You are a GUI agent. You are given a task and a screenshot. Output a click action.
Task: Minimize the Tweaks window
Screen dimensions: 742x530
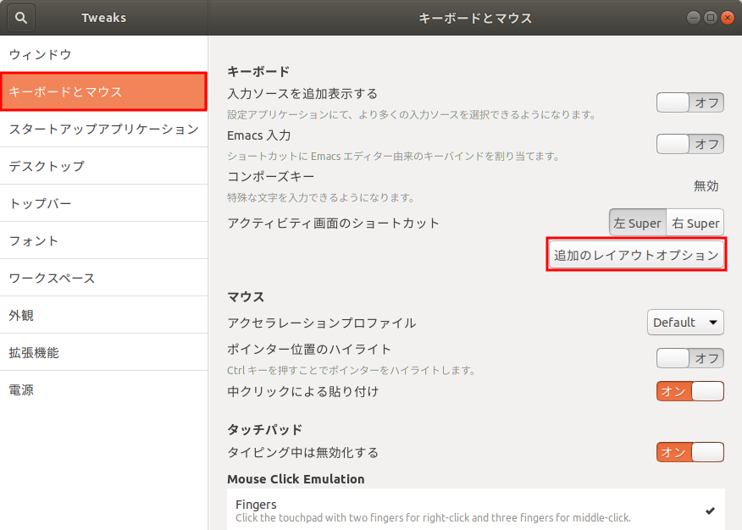(694, 18)
